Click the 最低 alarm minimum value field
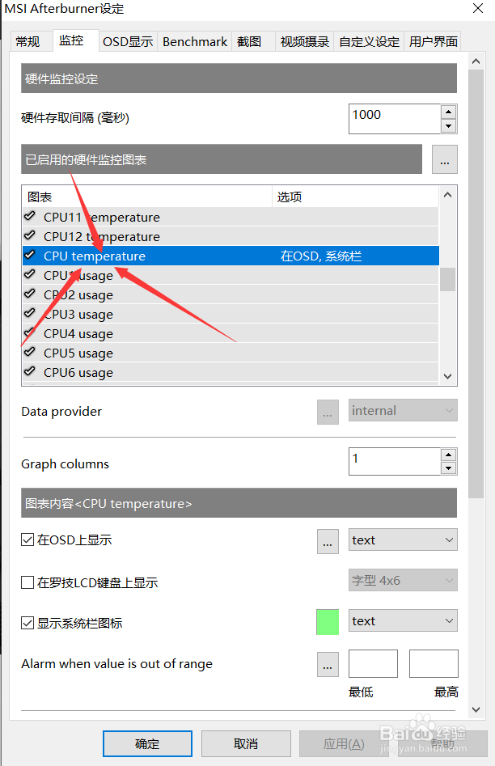Screen dimensions: 495x766 [x=374, y=663]
